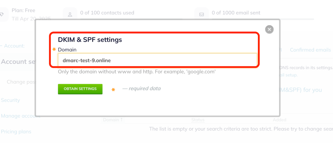Click the email envelope icon

click(x=202, y=15)
